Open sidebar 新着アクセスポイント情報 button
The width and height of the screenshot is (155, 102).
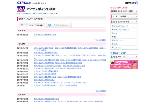click(x=124, y=11)
